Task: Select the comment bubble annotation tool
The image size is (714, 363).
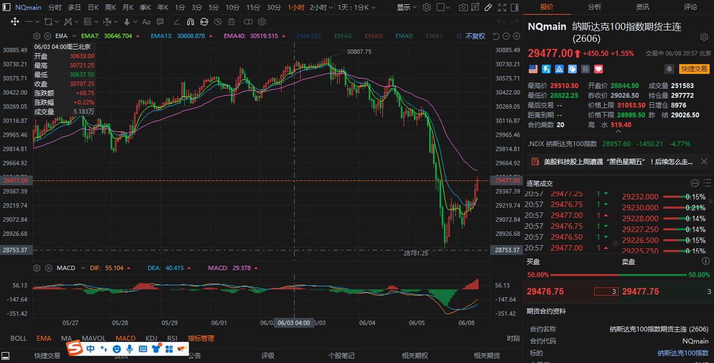Action: [160, 22]
